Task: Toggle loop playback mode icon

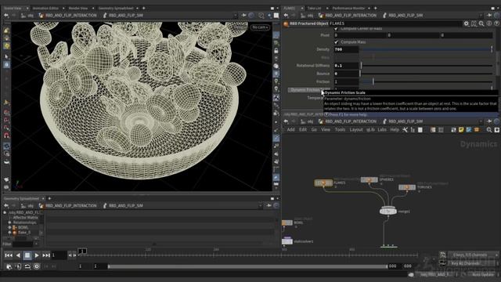Action: [x=27, y=266]
